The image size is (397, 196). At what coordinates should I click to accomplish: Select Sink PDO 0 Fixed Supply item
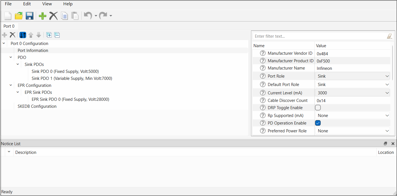click(65, 71)
